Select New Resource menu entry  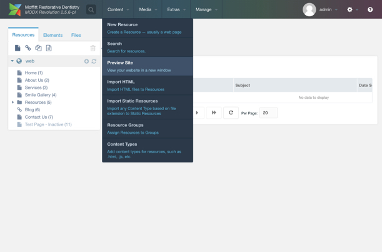(148, 28)
